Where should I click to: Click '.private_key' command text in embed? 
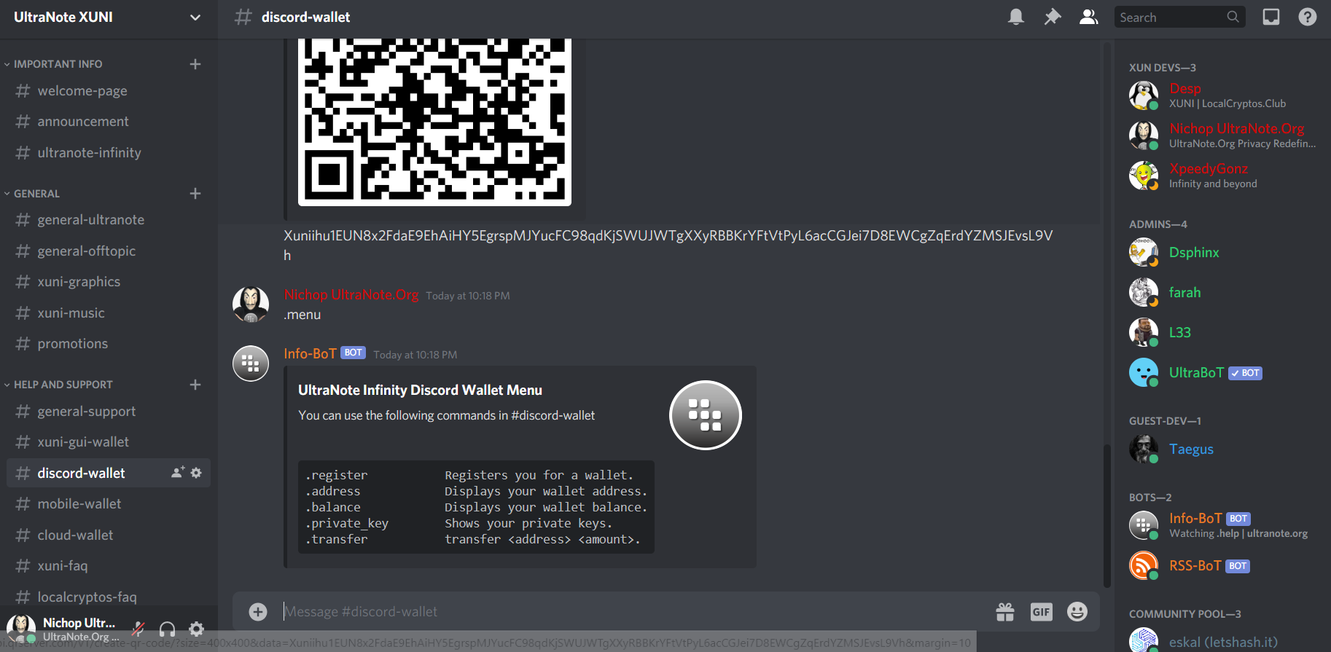[347, 523]
